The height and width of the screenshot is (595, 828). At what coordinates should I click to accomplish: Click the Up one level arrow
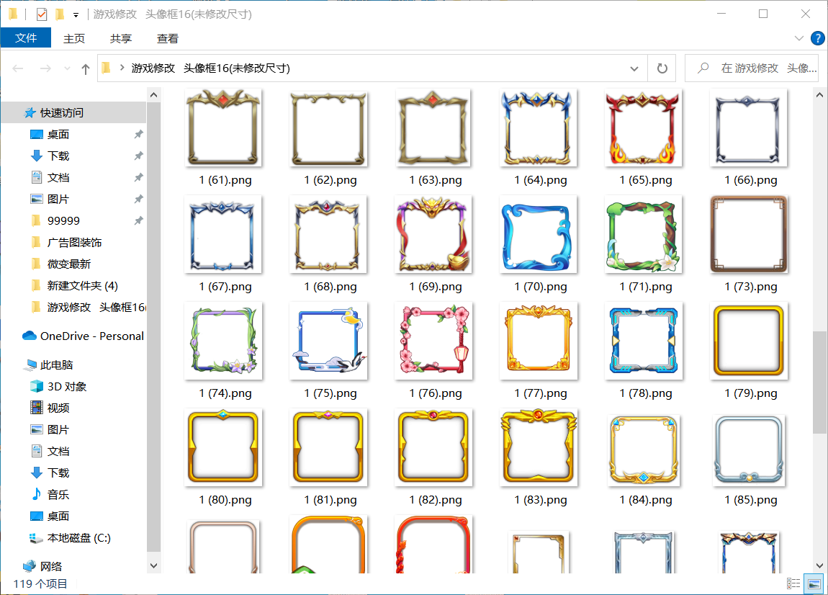tap(86, 68)
